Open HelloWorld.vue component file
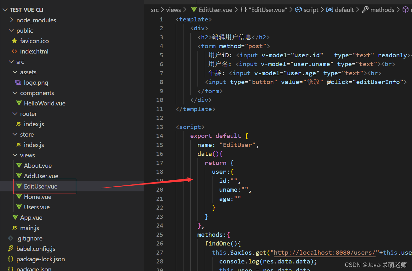Image resolution: width=412 pixels, height=271 pixels. pyautogui.click(x=45, y=103)
